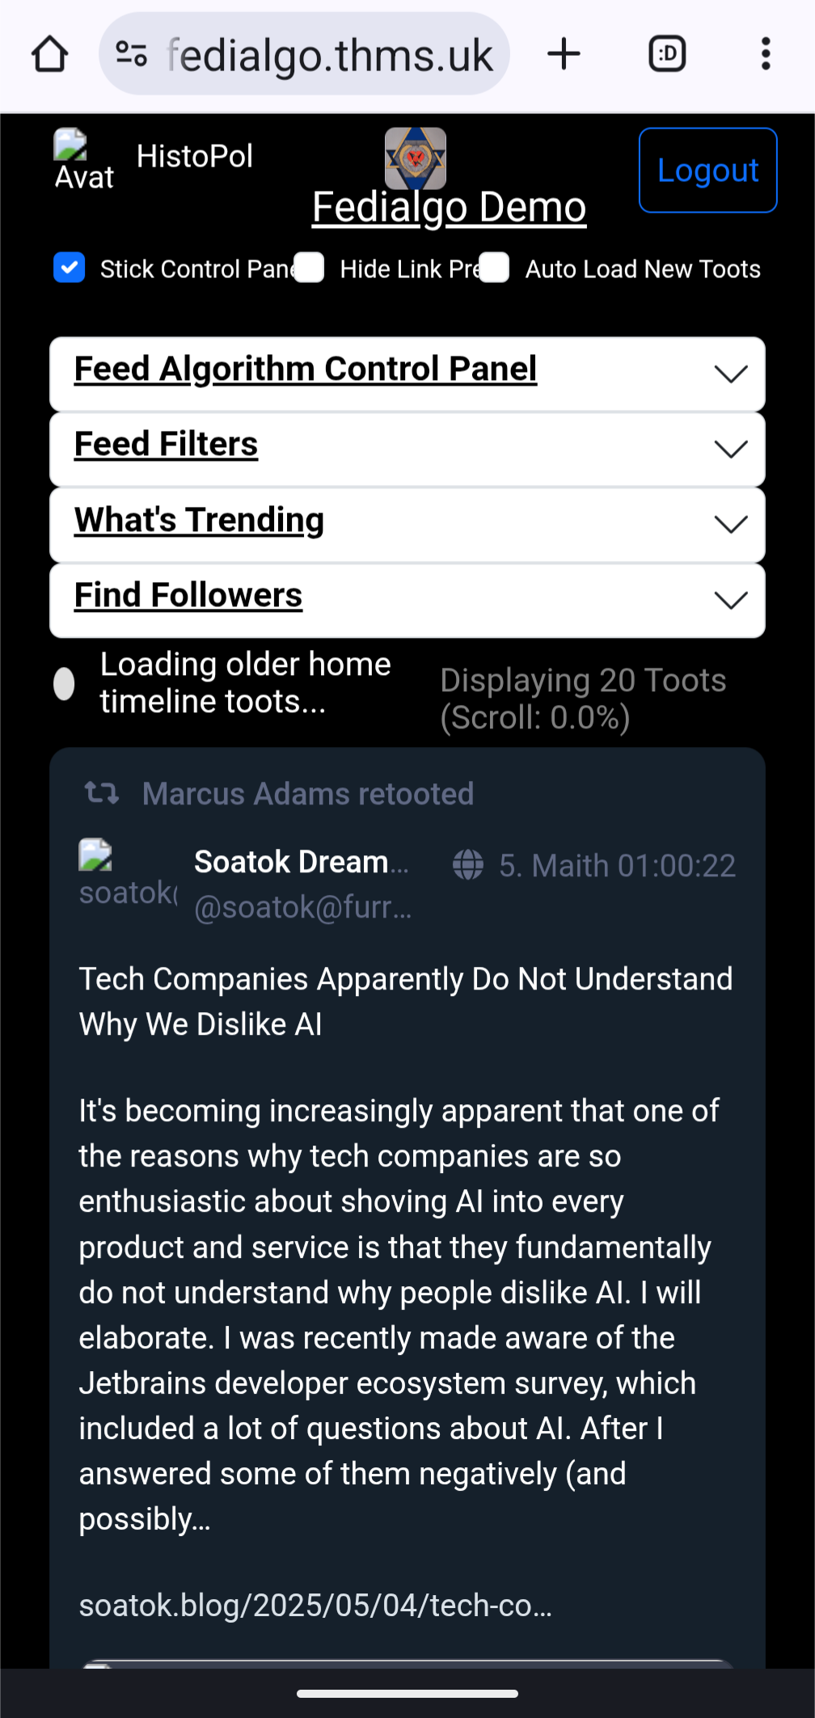The height and width of the screenshot is (1718, 815).
Task: Open a new browser tab
Action: [564, 54]
